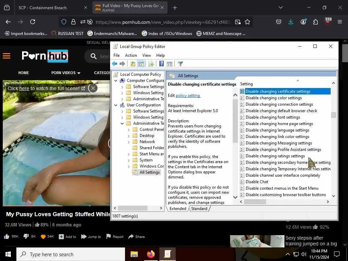Screen dimensions: 348x261
Task: Expand the Network folder node
Action: coord(129,142)
